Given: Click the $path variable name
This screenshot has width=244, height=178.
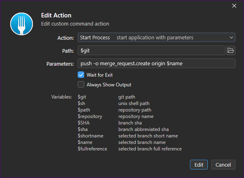Looking at the screenshot, I should point(84,110).
